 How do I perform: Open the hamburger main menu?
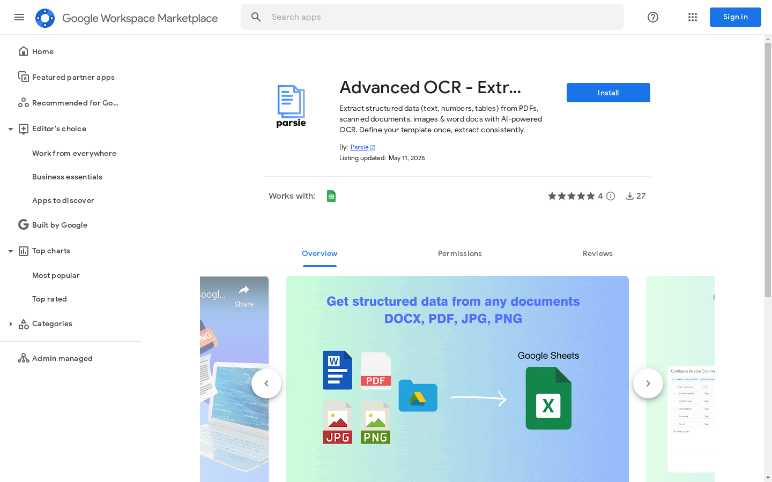[x=19, y=17]
